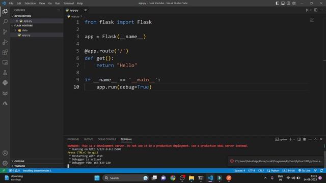
Task: Open Source Control view
Action: click(x=5, y=32)
